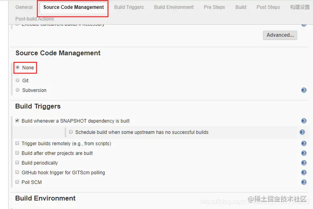This screenshot has width=313, height=209.
Task: Switch to the Source Code Management tab
Action: click(74, 7)
